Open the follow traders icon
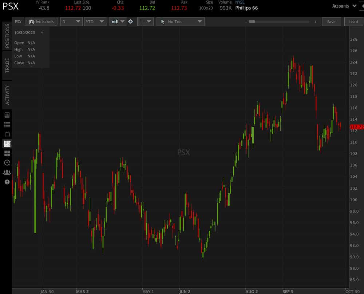Screen dimensions: 364x294 tap(6, 171)
